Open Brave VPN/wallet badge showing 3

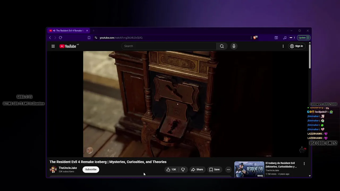292,38
